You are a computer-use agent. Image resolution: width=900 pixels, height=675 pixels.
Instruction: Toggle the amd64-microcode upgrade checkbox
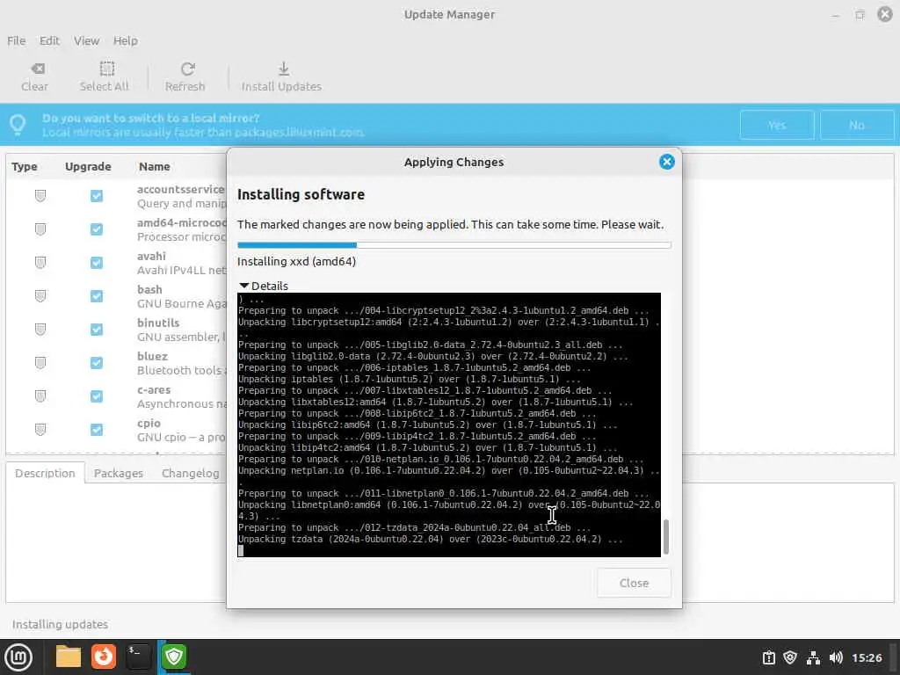point(97,229)
